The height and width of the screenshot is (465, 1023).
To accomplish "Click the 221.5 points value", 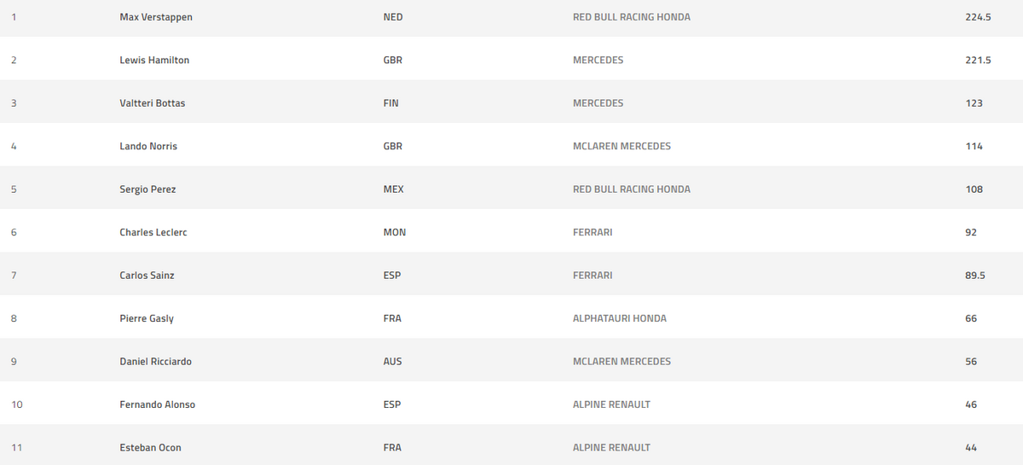I will tap(978, 61).
